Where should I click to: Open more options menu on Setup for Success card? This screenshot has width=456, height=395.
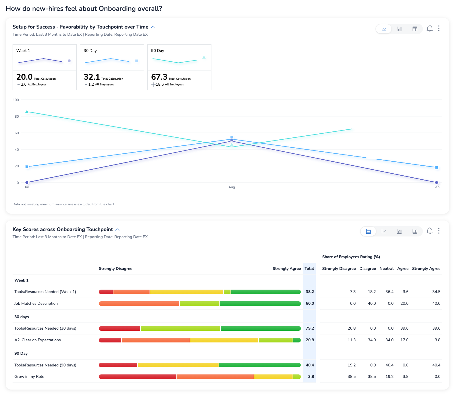439,28
